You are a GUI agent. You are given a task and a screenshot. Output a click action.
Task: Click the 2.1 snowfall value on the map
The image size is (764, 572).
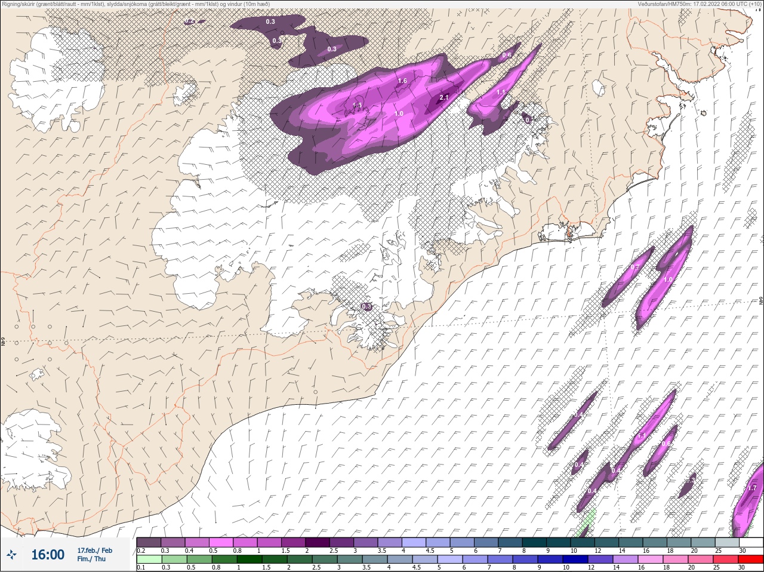[443, 98]
